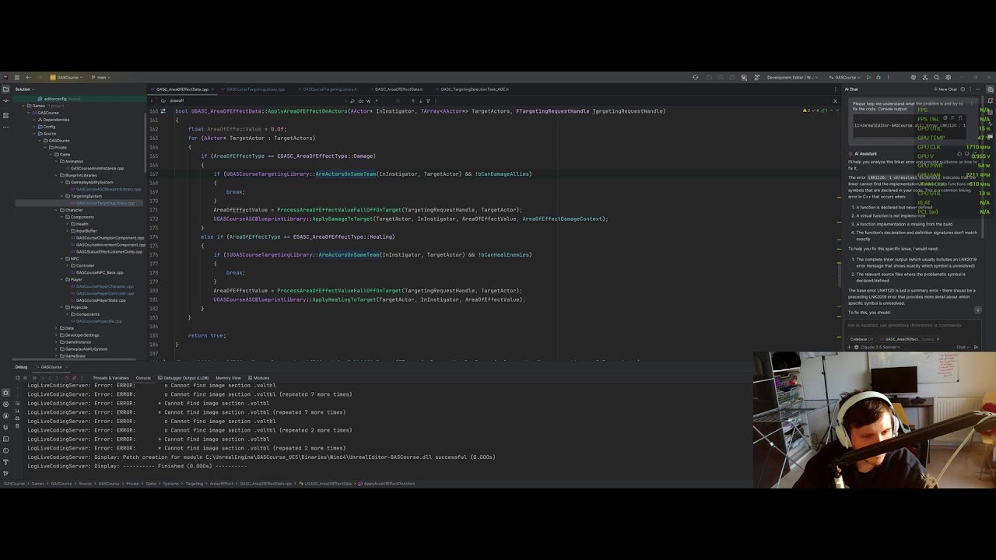The height and width of the screenshot is (560, 996).
Task: Close the find bar
Action: 835,101
